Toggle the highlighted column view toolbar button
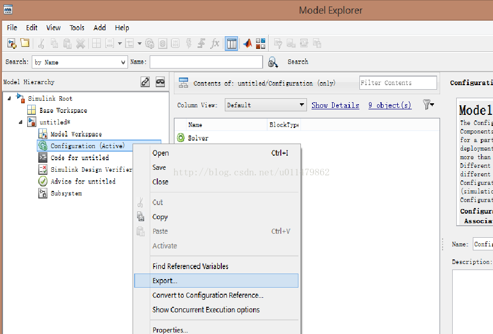493x334 pixels. click(x=231, y=43)
